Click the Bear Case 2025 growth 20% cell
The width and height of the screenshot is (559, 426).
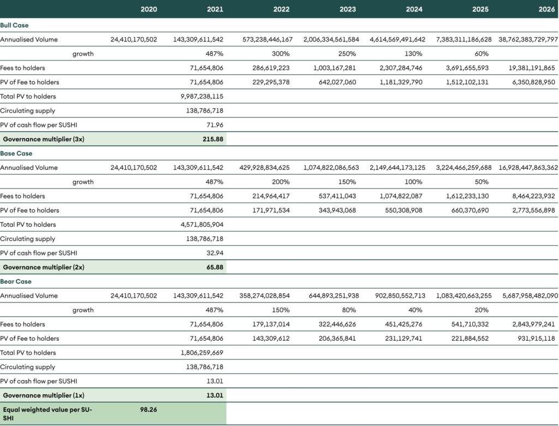(x=481, y=310)
